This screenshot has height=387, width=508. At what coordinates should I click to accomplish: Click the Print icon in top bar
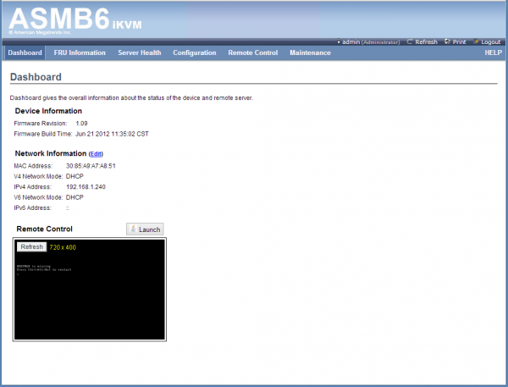[447, 41]
